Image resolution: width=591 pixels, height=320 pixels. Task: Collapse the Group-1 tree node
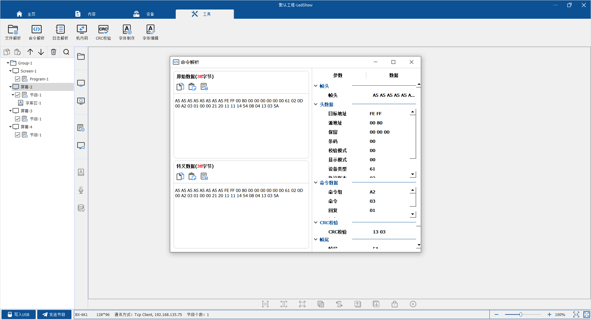pyautogui.click(x=8, y=63)
